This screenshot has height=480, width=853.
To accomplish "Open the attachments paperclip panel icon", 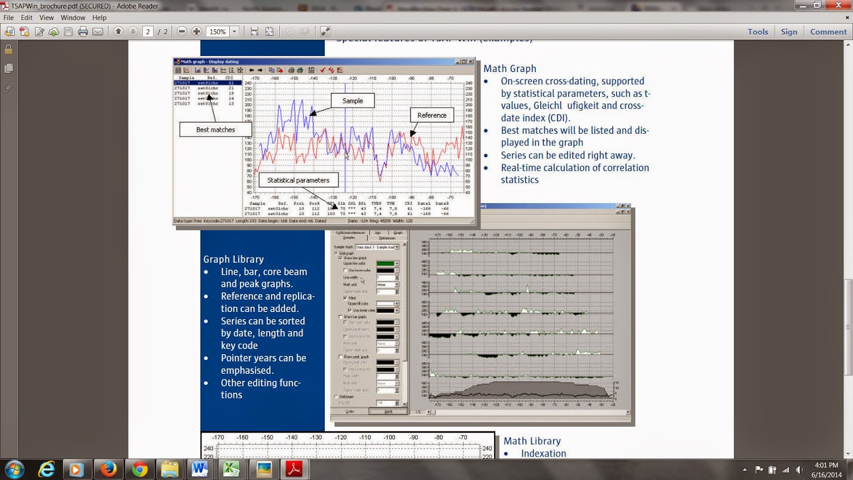I will coord(9,87).
